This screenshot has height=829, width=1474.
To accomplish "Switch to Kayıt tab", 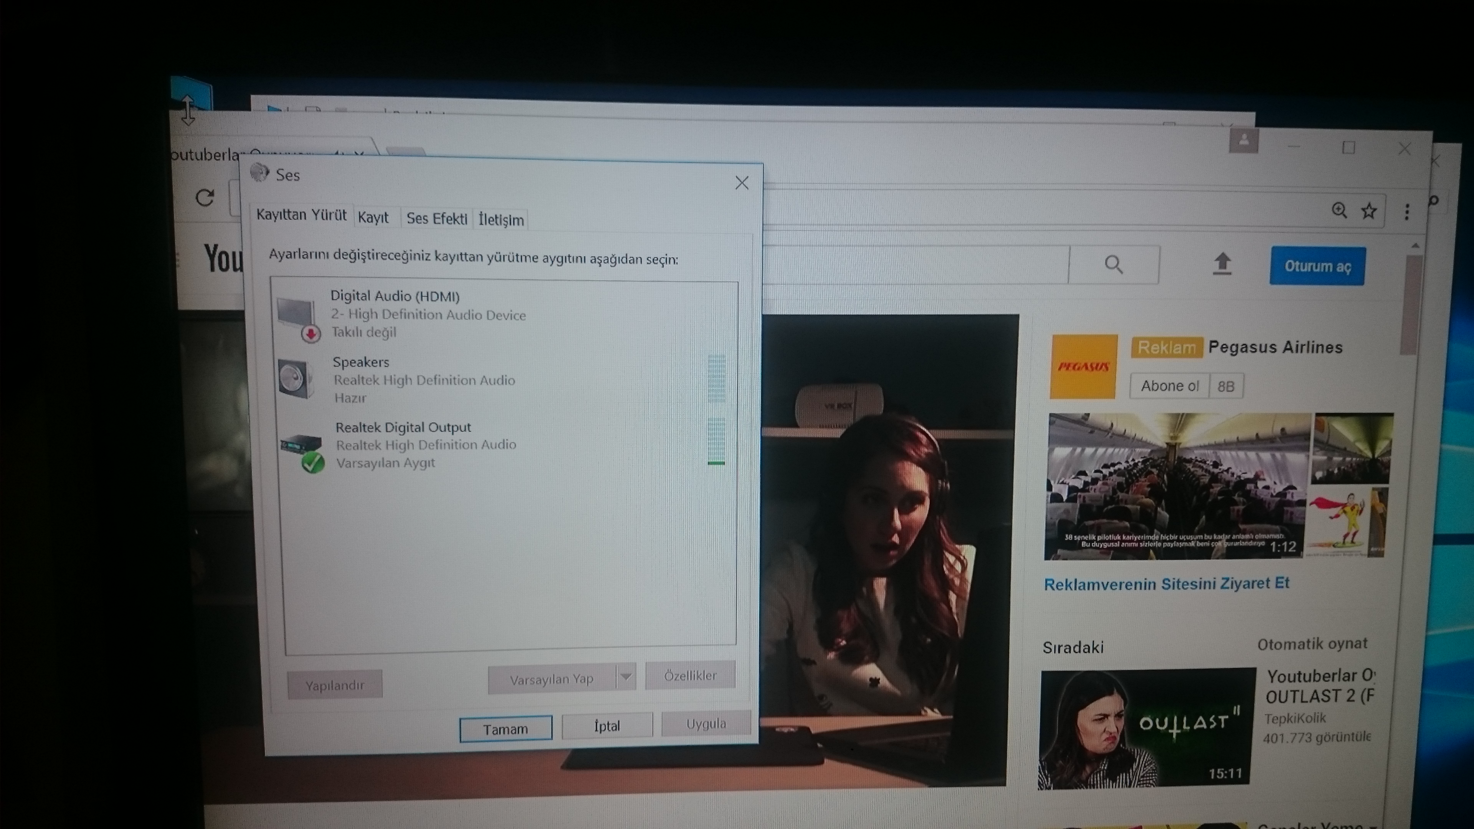I will coord(373,217).
